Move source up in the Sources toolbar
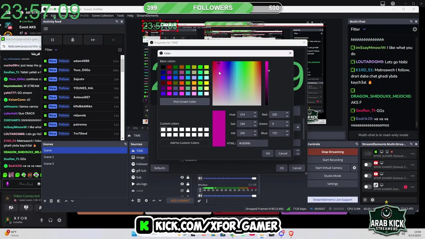The height and width of the screenshot is (239, 425). (x=154, y=200)
